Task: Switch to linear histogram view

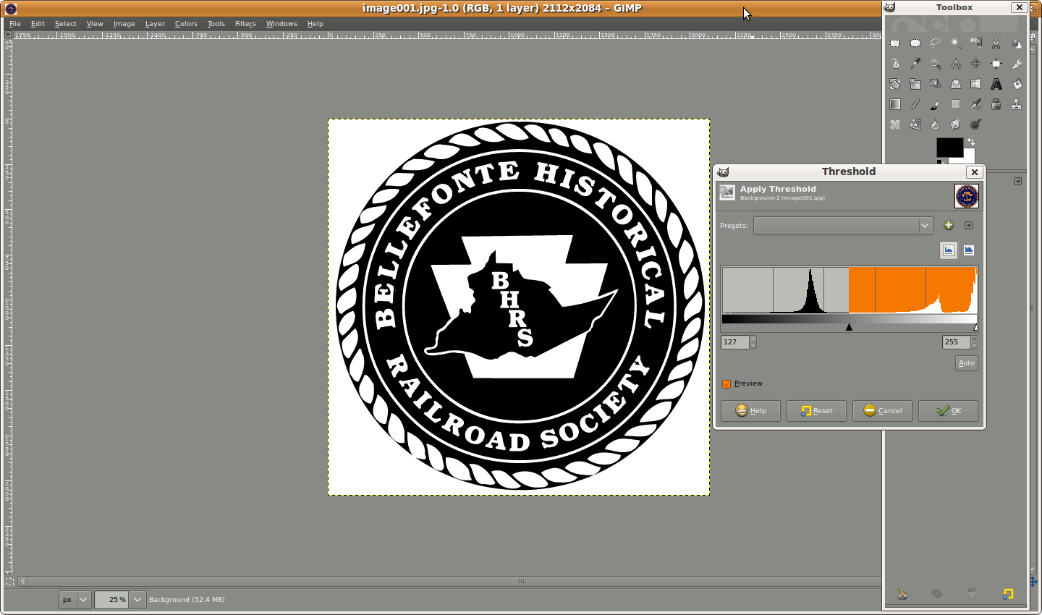Action: (x=949, y=250)
